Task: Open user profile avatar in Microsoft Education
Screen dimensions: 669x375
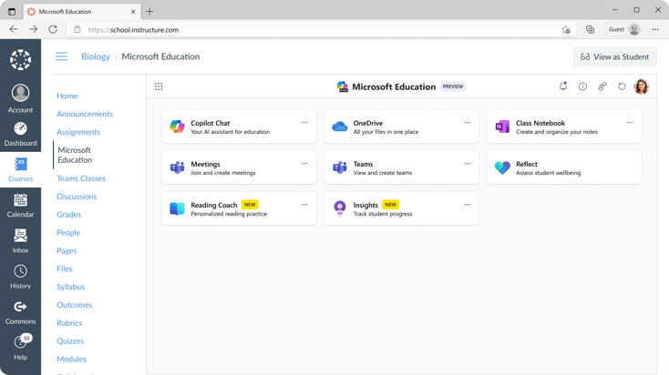Action: [642, 86]
